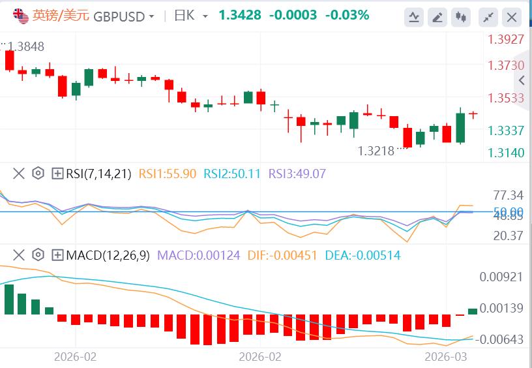This screenshot has height=368, width=532.
Task: Toggle MACD panel expand plus box
Action: point(57,254)
